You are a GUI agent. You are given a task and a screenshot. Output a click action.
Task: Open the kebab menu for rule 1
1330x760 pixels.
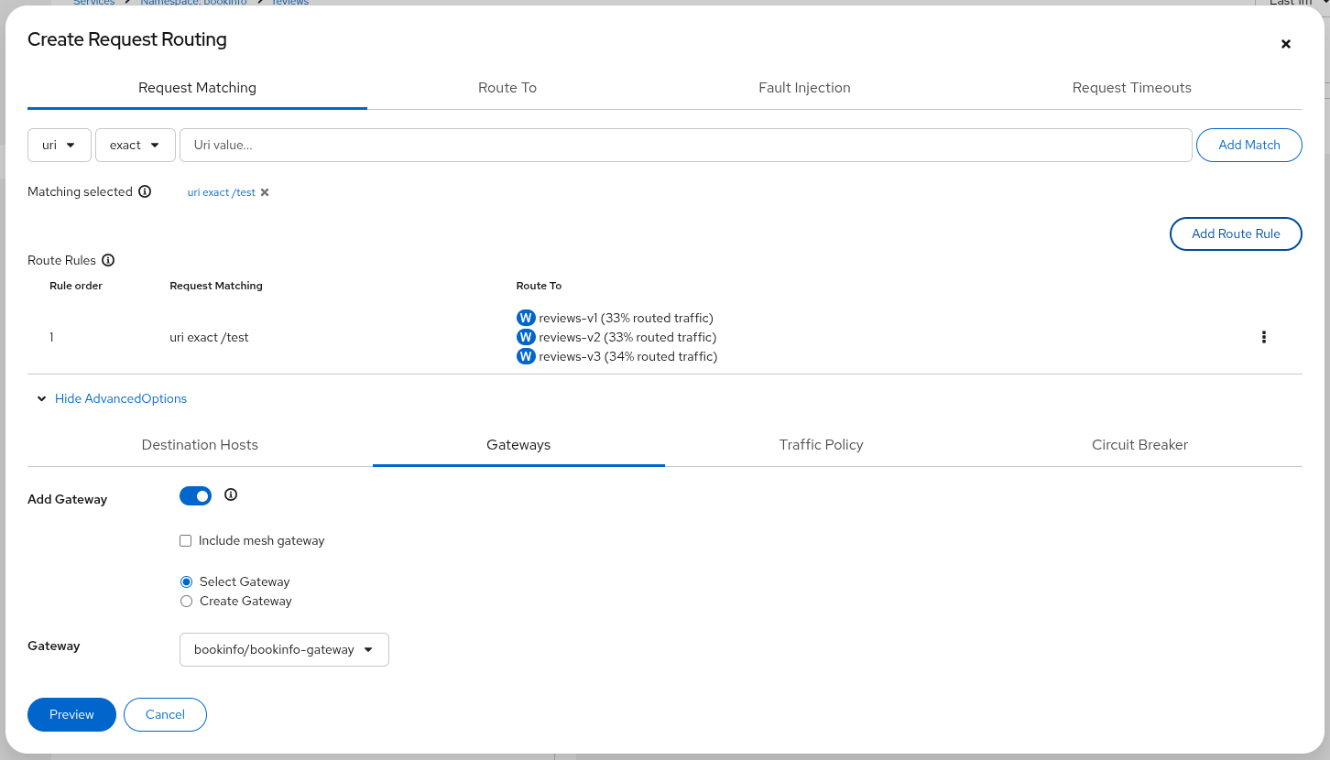1263,337
